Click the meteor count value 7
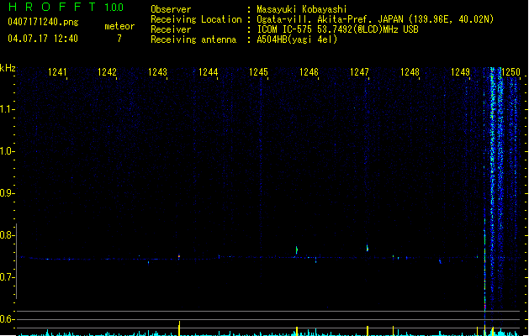 119,39
